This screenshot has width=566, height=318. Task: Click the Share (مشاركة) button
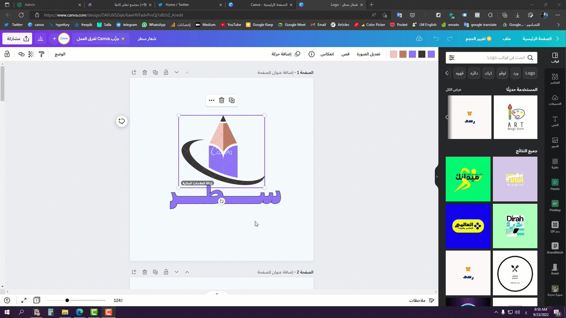pyautogui.click(x=17, y=38)
